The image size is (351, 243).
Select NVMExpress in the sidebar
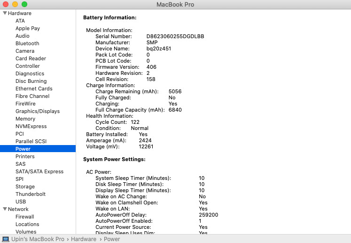(x=31, y=126)
